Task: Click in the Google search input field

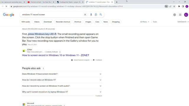Action: pos(52,14)
